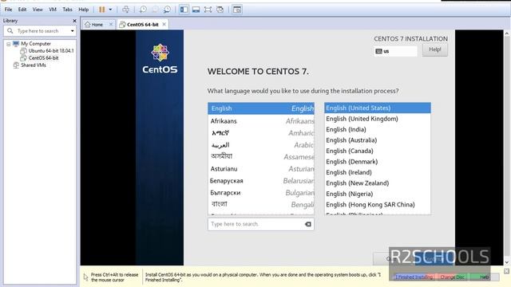The height and width of the screenshot is (287, 511).
Task: Choose English (Canada) locale
Action: pos(378,151)
